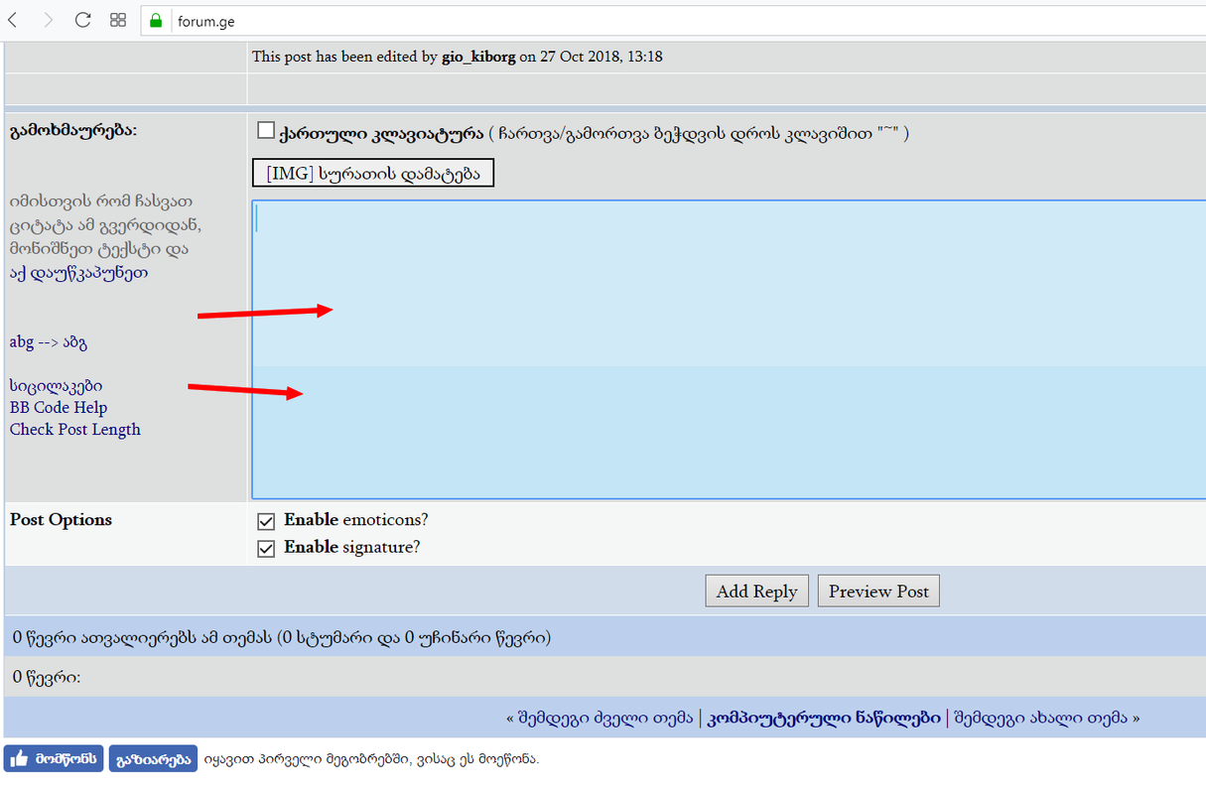Reload the page with the refresh icon

pos(83,20)
